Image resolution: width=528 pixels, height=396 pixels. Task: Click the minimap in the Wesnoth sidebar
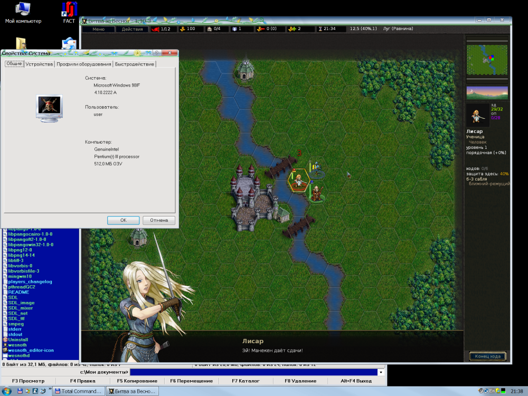coord(487,60)
